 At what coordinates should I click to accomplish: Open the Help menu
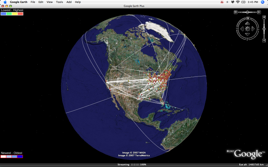tap(78, 2)
